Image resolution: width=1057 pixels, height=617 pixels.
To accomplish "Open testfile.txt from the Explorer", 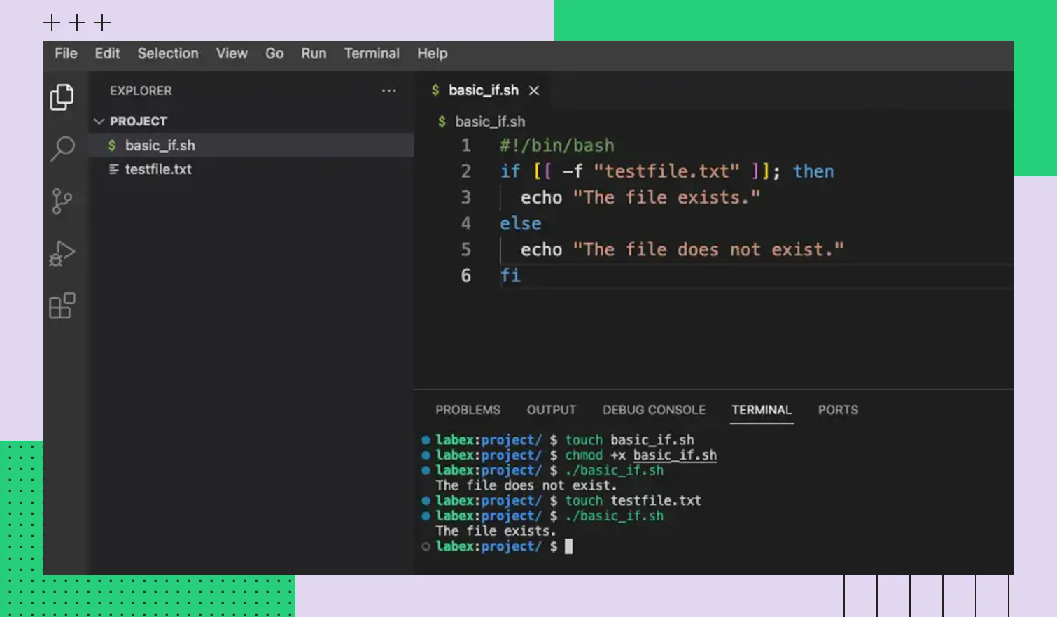I will [x=157, y=169].
